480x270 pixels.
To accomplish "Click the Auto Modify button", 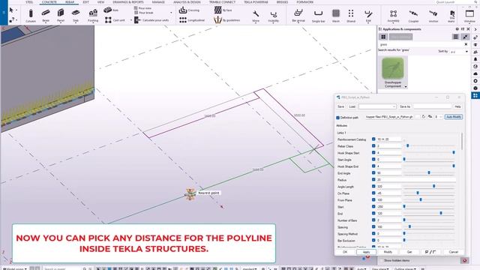I will tap(453, 117).
